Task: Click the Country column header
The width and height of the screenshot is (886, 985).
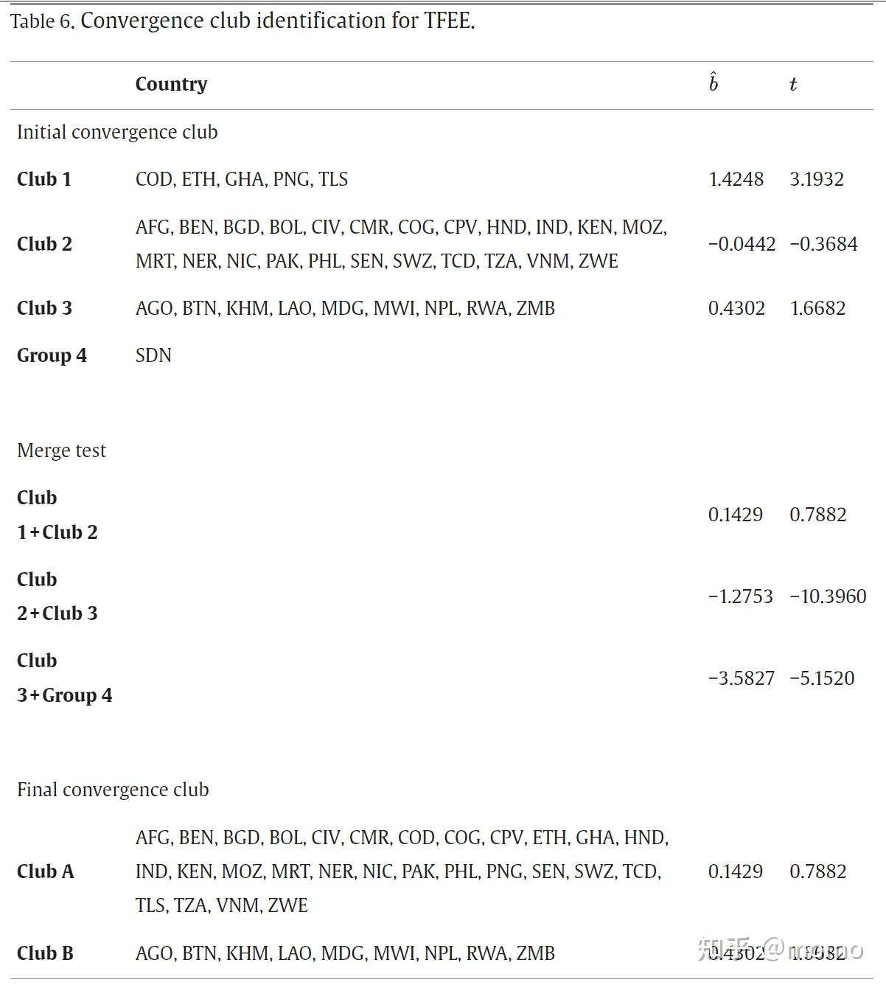Action: pyautogui.click(x=171, y=84)
